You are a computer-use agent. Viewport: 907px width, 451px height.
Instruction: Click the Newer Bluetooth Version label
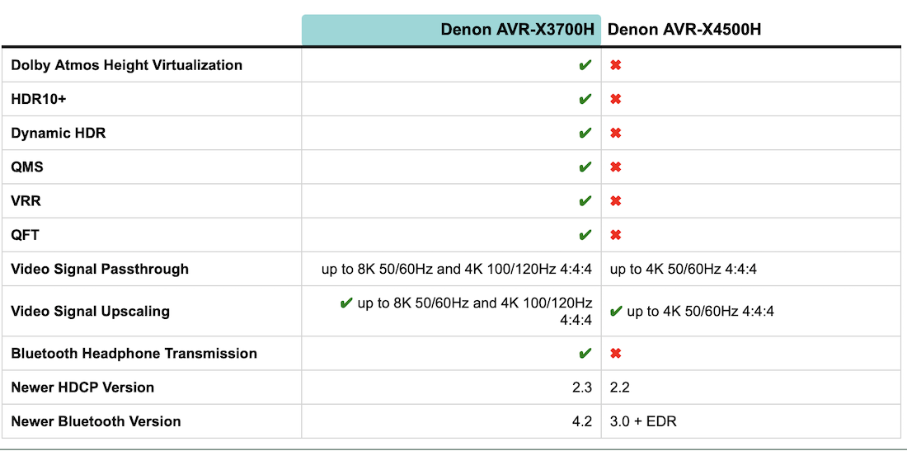pyautogui.click(x=96, y=421)
